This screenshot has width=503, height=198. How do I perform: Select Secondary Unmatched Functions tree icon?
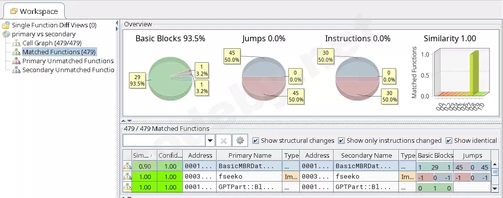click(x=16, y=70)
